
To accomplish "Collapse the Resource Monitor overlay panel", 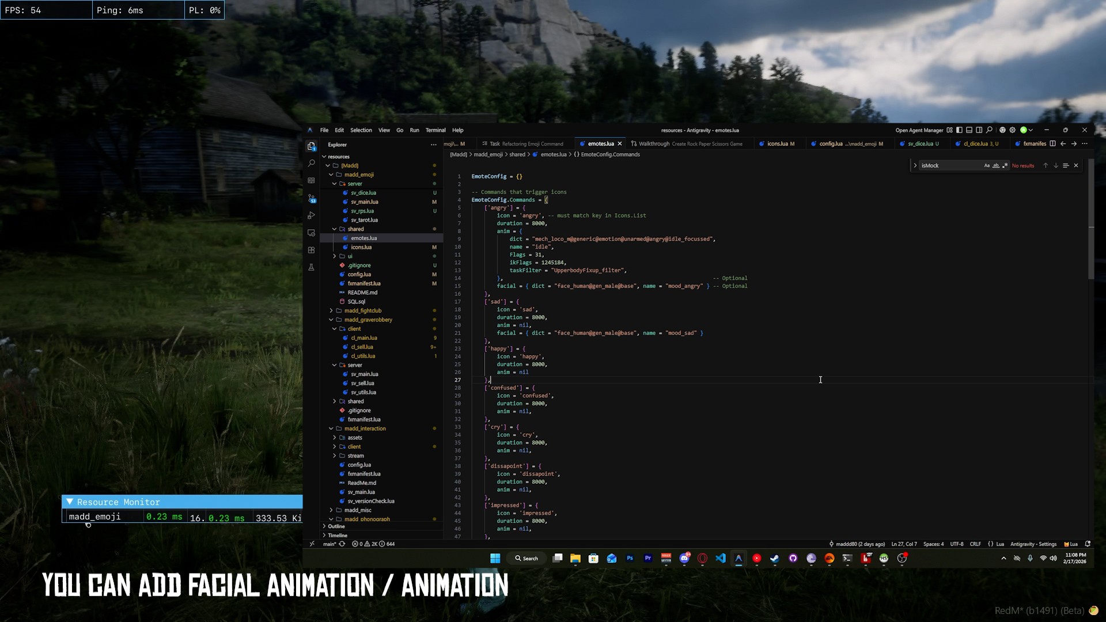I will pyautogui.click(x=70, y=502).
